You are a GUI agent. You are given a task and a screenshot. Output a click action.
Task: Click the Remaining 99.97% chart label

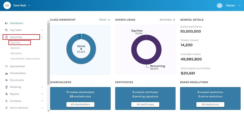click(x=158, y=67)
